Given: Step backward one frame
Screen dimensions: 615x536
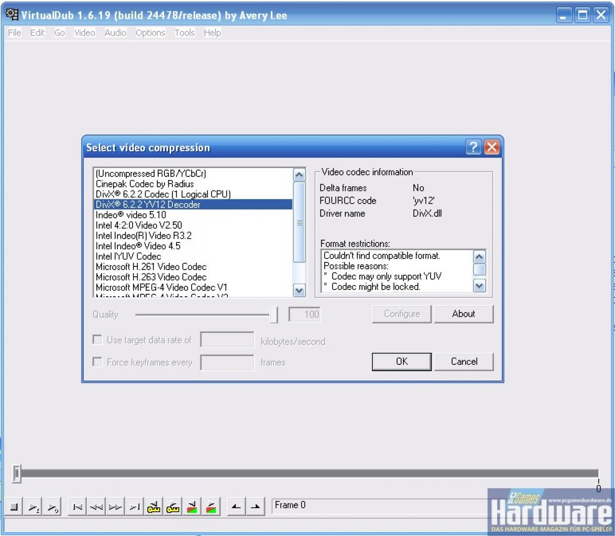Looking at the screenshot, I should pos(96,507).
